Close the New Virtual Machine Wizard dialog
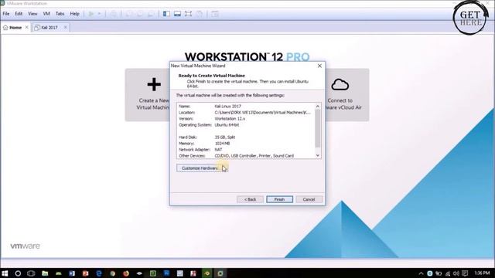495x278 pixels. coord(319,66)
